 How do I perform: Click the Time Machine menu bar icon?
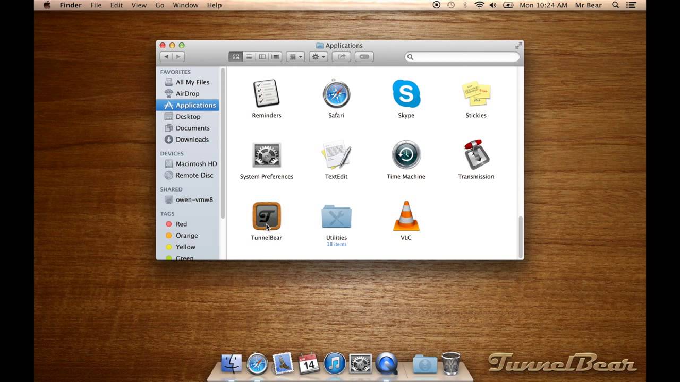point(451,5)
